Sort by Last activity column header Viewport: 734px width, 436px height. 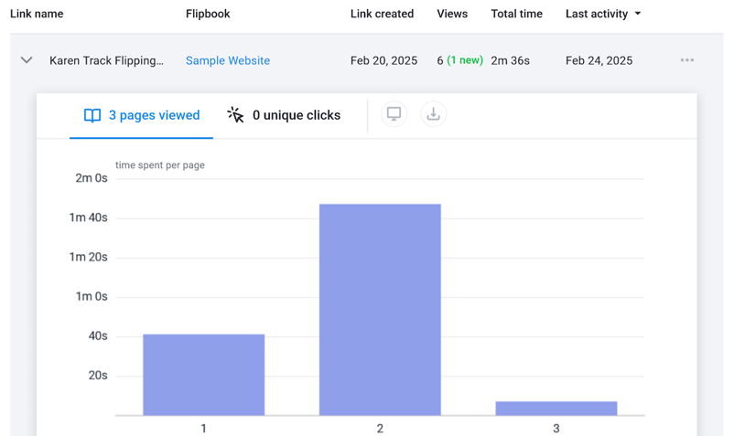[597, 14]
